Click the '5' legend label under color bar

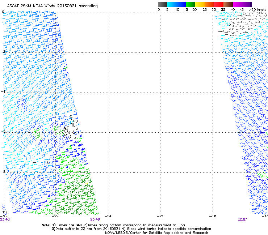[x=167, y=9]
